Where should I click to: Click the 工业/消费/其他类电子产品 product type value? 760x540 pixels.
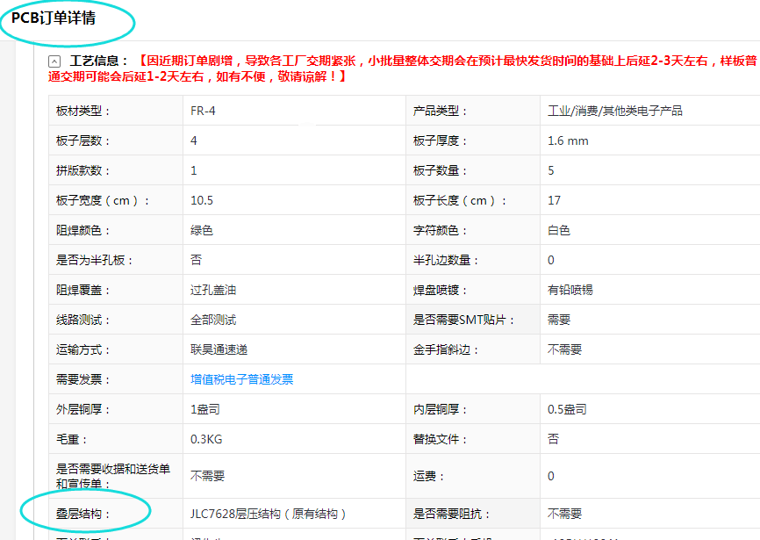pyautogui.click(x=614, y=111)
